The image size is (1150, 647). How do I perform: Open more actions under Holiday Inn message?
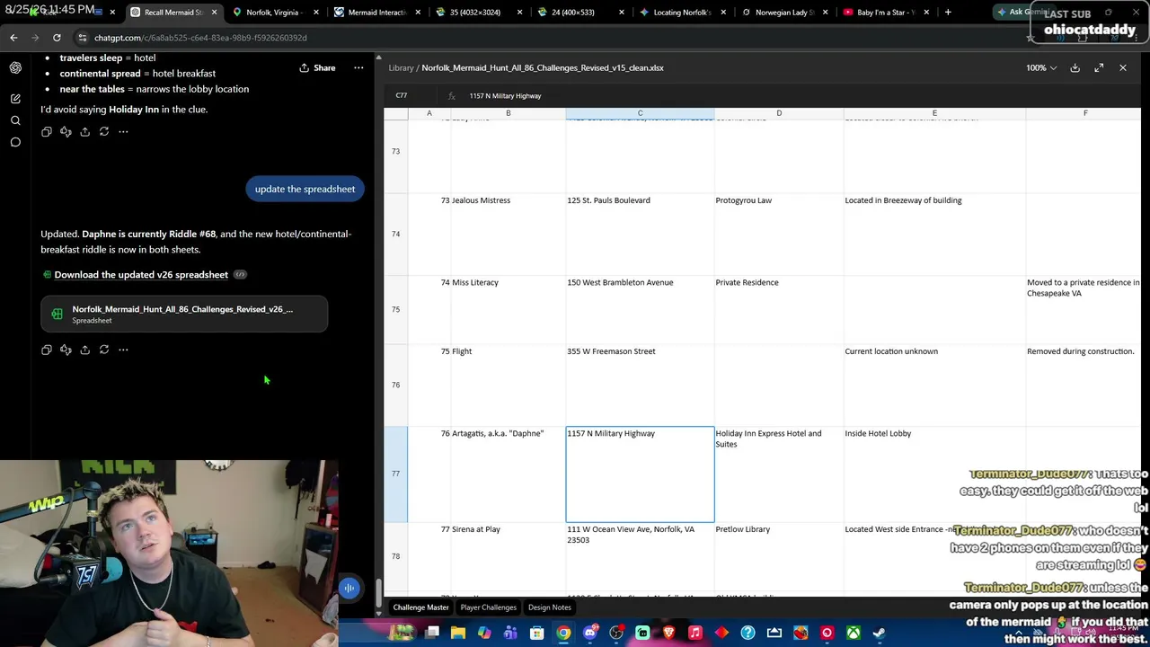123,132
